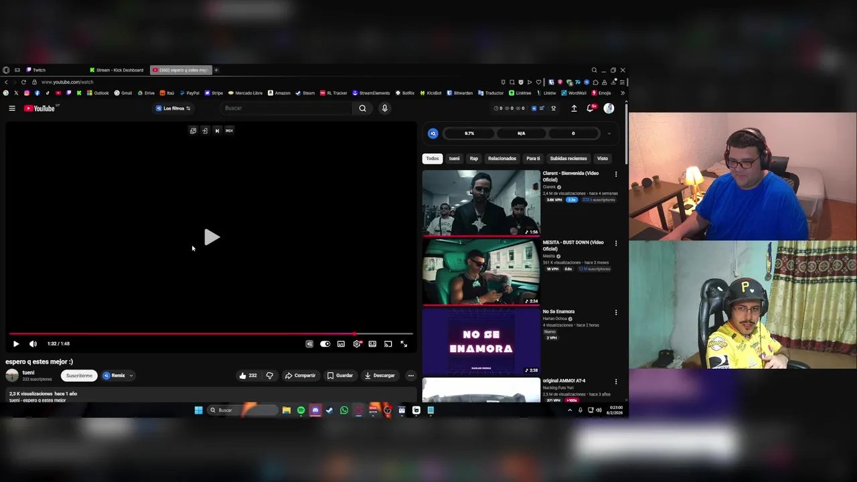This screenshot has height=482, width=857.
Task: Enter fullscreen on the video player
Action: pyautogui.click(x=404, y=344)
